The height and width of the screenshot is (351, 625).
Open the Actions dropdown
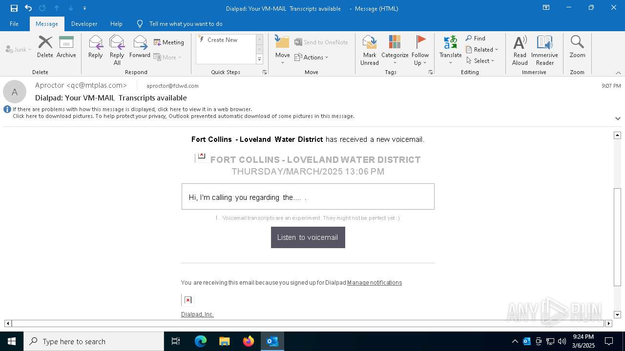coord(312,58)
